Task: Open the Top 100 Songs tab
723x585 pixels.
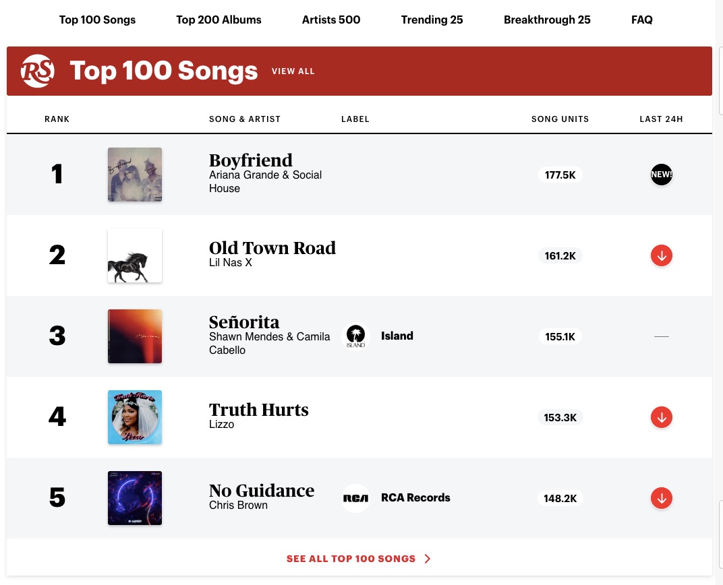Action: click(x=97, y=20)
